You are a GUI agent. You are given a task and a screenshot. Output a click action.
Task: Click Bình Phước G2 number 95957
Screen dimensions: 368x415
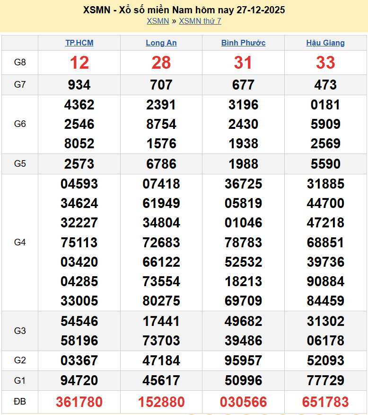coord(243,361)
